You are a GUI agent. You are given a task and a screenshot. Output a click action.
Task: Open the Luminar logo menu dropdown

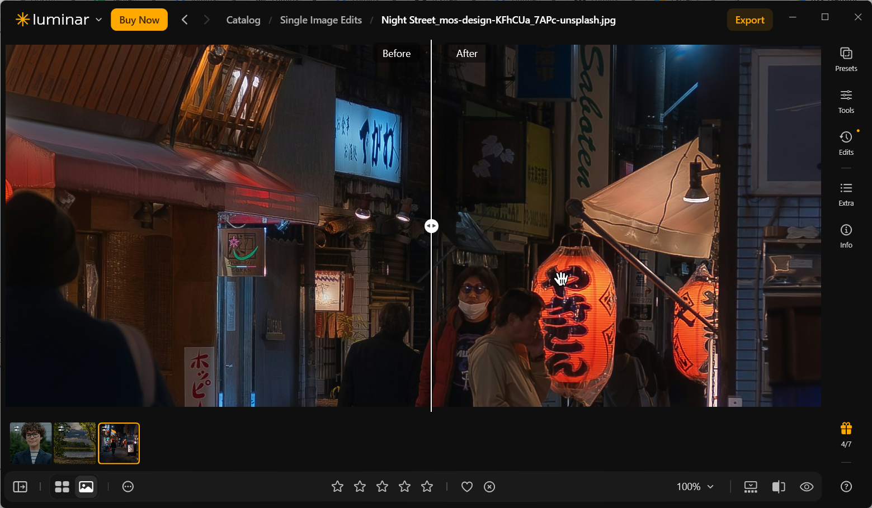tap(59, 20)
